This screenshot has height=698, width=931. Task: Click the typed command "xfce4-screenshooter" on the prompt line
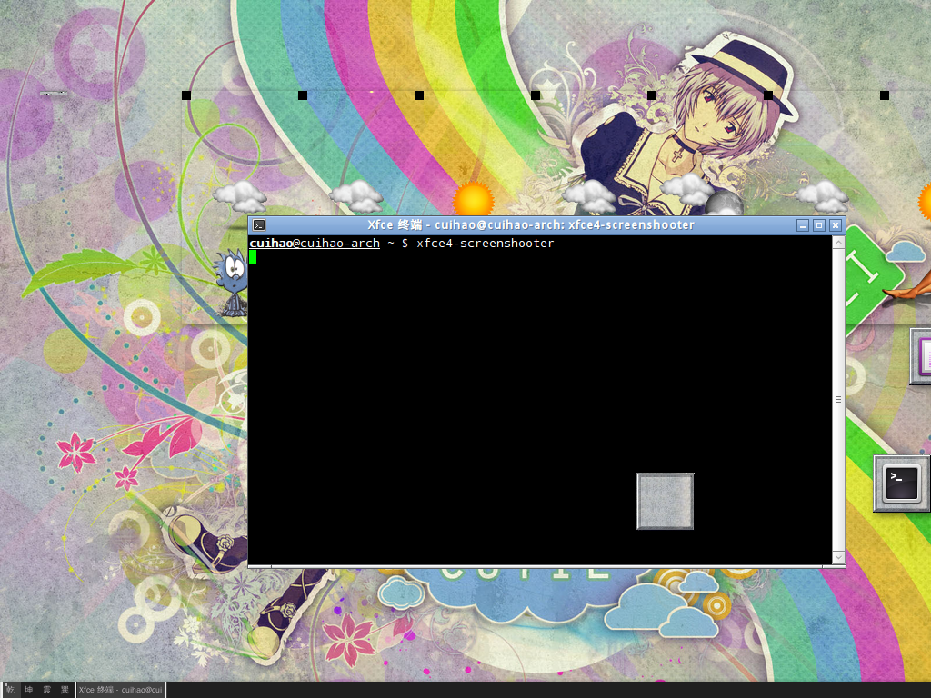(486, 244)
